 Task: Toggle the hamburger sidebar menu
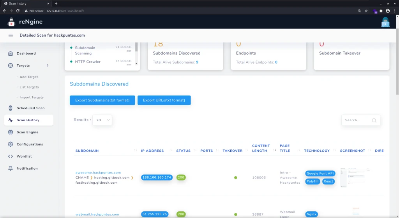(x=11, y=35)
